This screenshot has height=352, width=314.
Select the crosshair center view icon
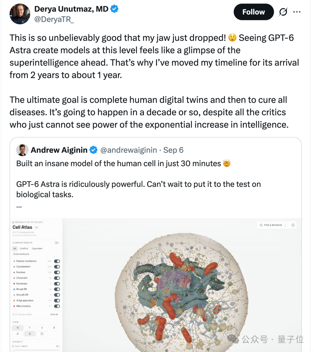tap(30, 334)
